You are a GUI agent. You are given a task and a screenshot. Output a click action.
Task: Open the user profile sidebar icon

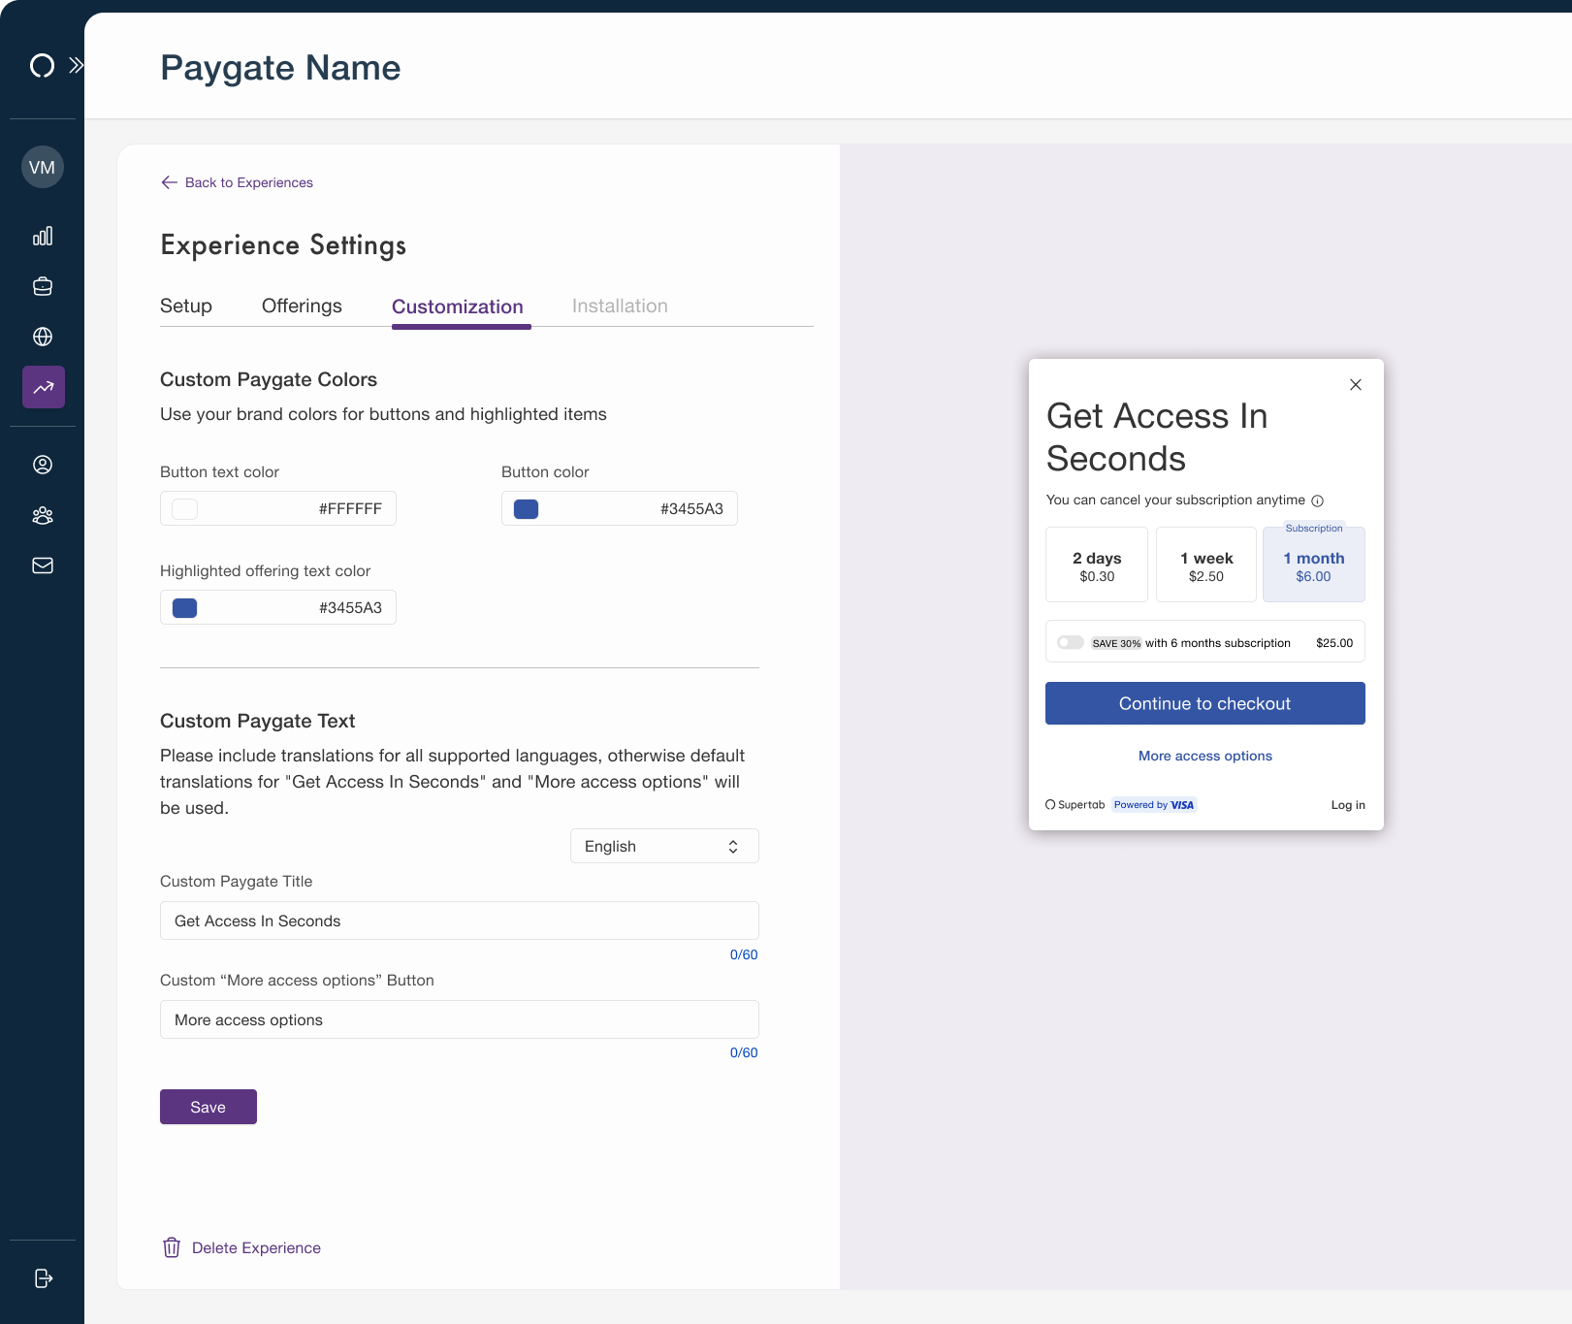coord(43,465)
